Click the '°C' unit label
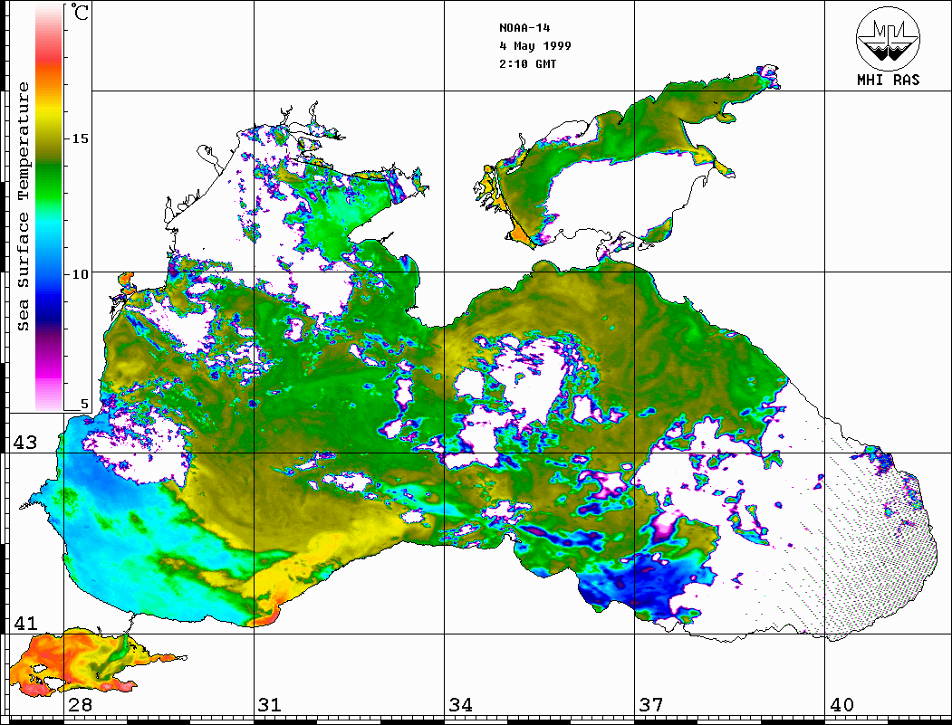This screenshot has height=725, width=952. pos(79,12)
